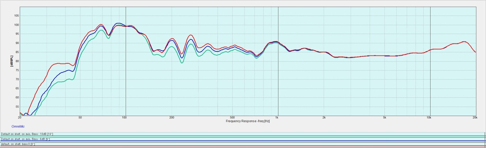The width and height of the screenshot is (486, 148).
Task: Select the 'default, on shelf, bass 0' legend entry
Action: click(x=18, y=144)
